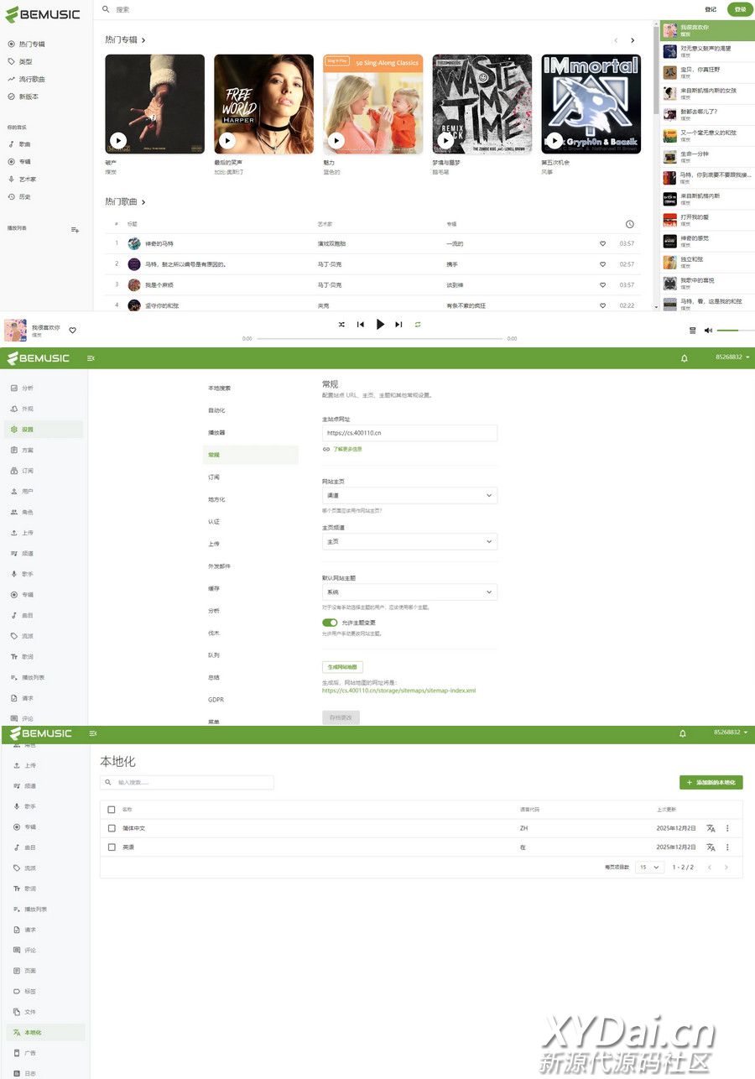Open 流行歌曲 in the left sidebar

click(x=32, y=79)
